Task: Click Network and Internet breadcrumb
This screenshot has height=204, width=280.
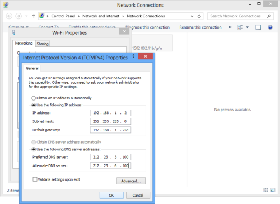Action: click(101, 16)
